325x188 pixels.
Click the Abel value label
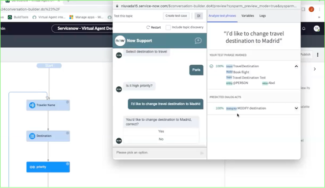(x=272, y=83)
